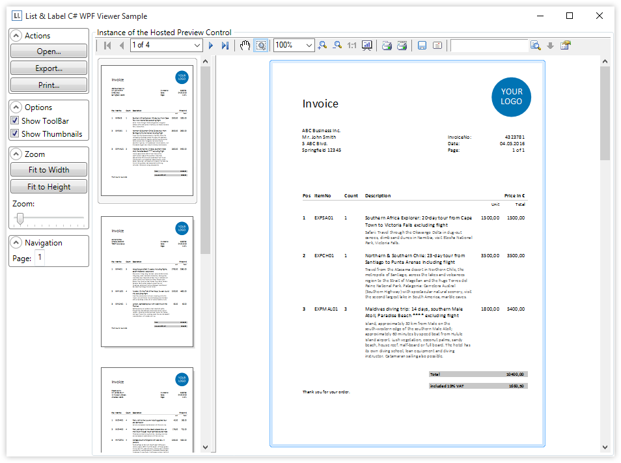Click the zoom in magnifier icon
The image size is (621, 463).
point(322,46)
